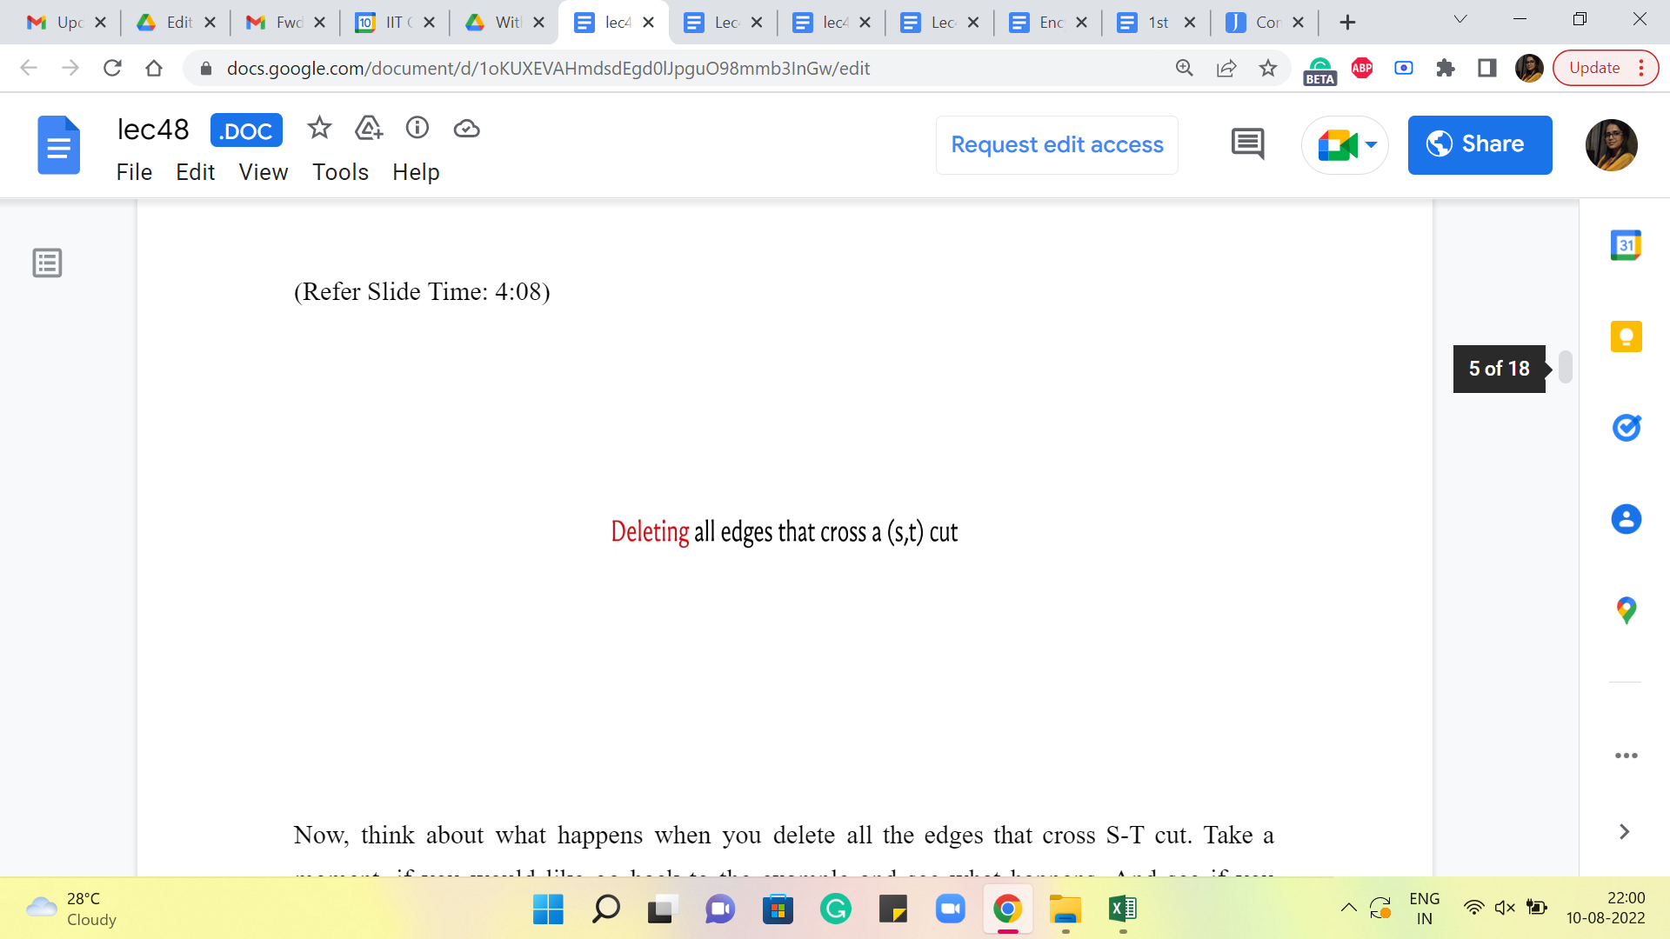Open the View menu
Screen dimensions: 1670x939
pos(263,172)
